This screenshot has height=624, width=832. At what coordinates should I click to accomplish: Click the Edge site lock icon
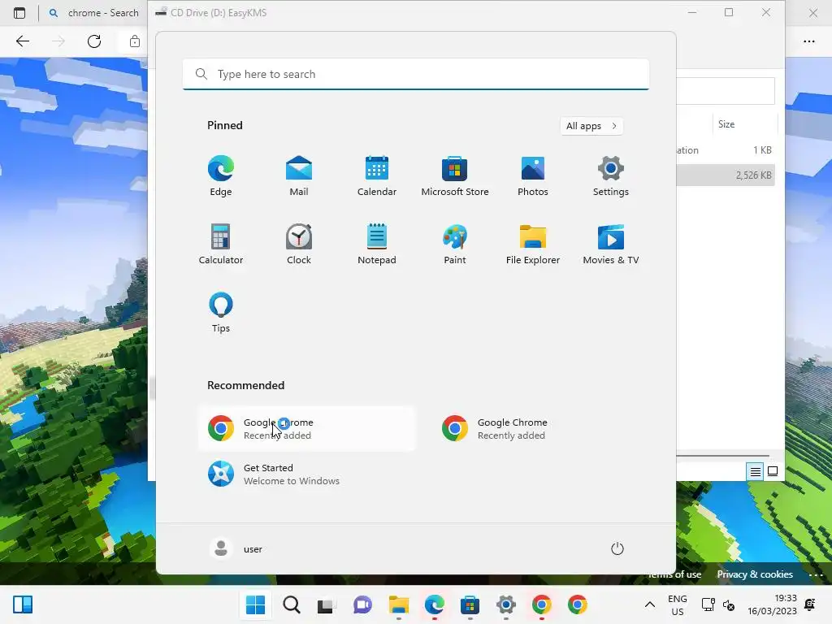point(135,41)
